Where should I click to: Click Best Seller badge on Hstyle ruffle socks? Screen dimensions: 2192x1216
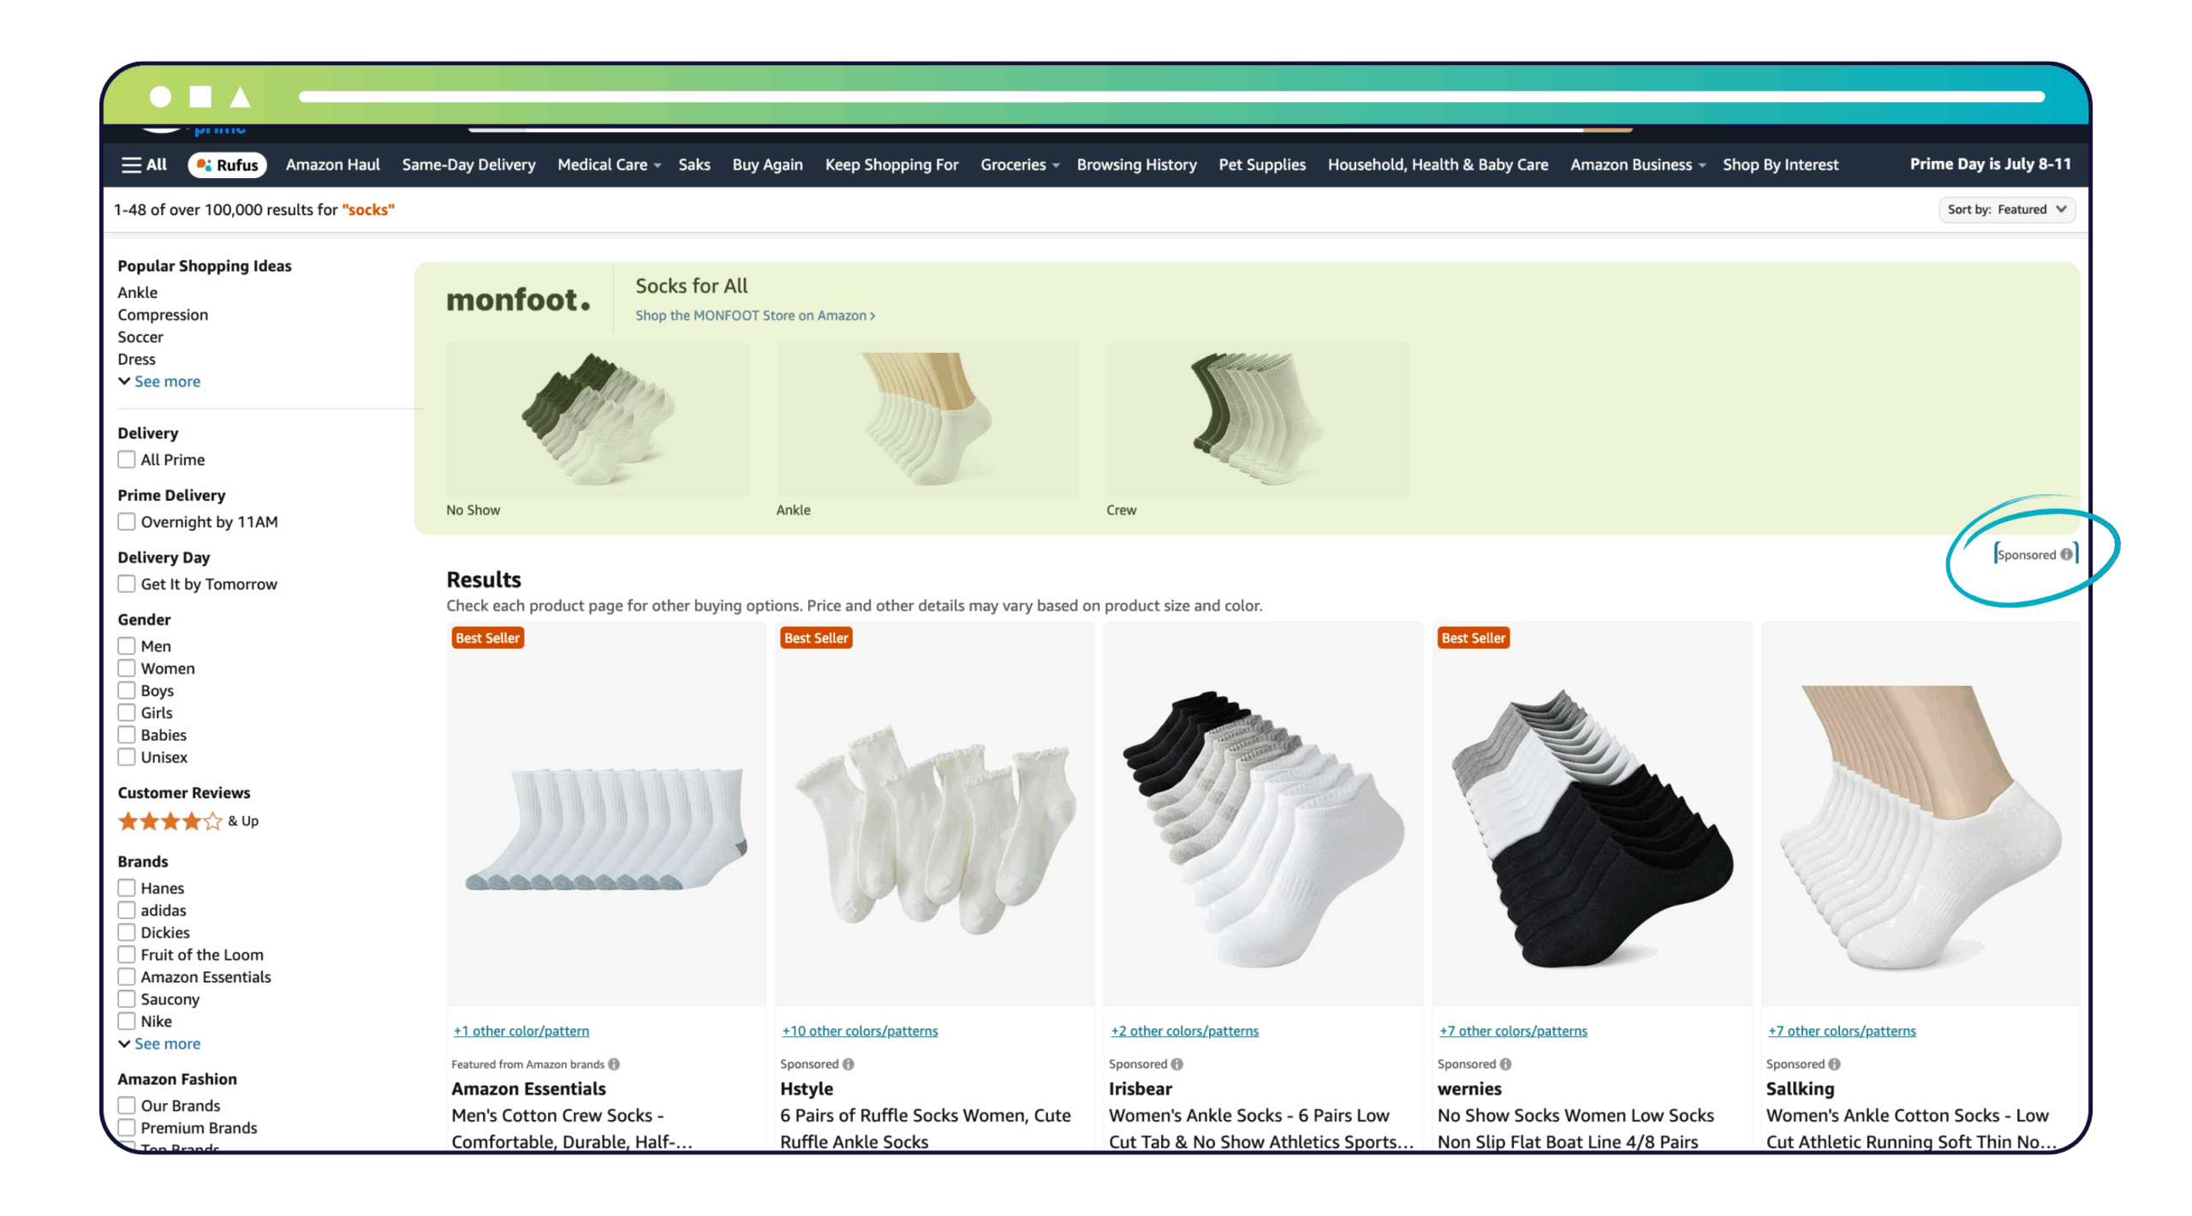[x=816, y=637]
